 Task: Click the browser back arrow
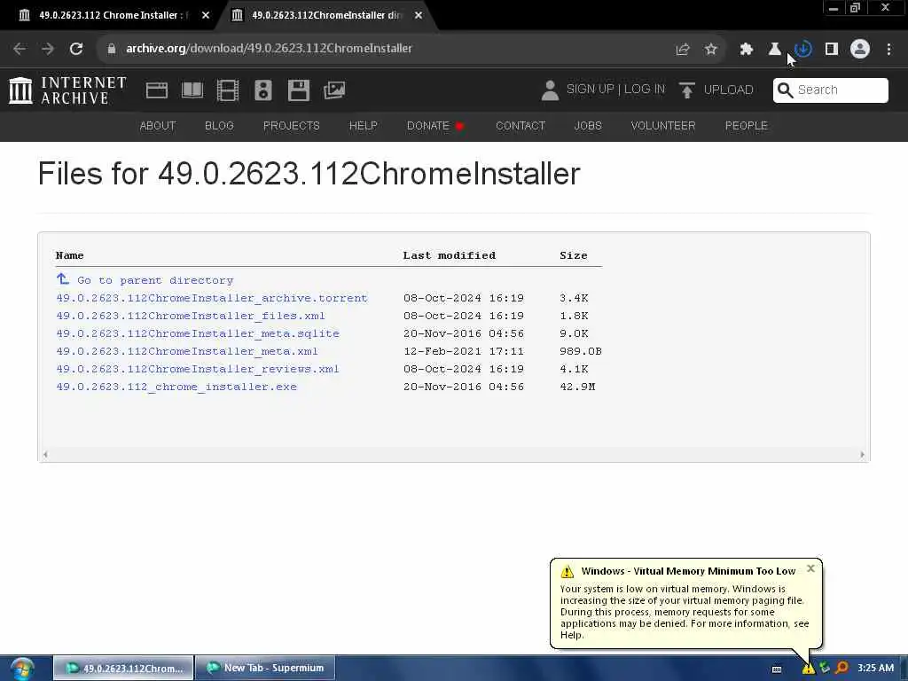click(x=20, y=49)
